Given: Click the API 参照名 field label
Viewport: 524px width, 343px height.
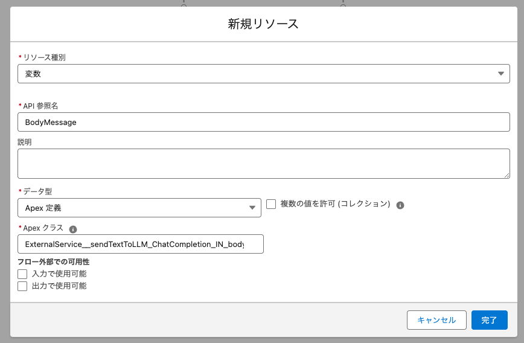Looking at the screenshot, I should coord(40,106).
